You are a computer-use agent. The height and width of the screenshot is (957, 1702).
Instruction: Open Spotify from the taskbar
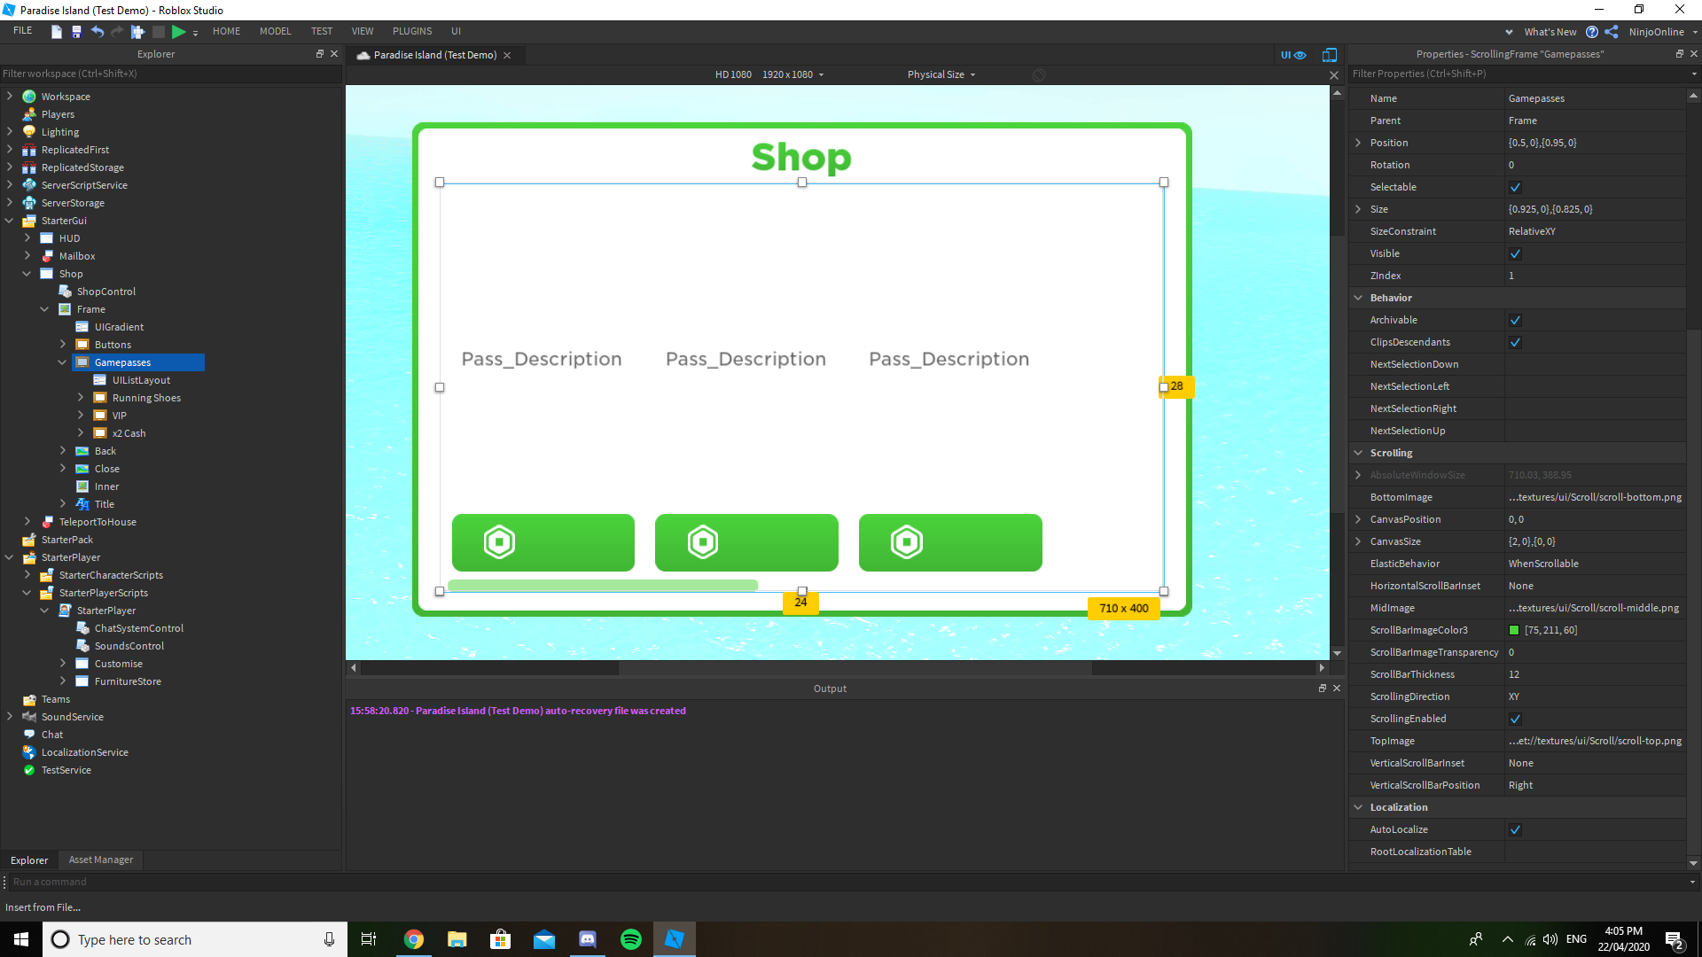tap(631, 939)
